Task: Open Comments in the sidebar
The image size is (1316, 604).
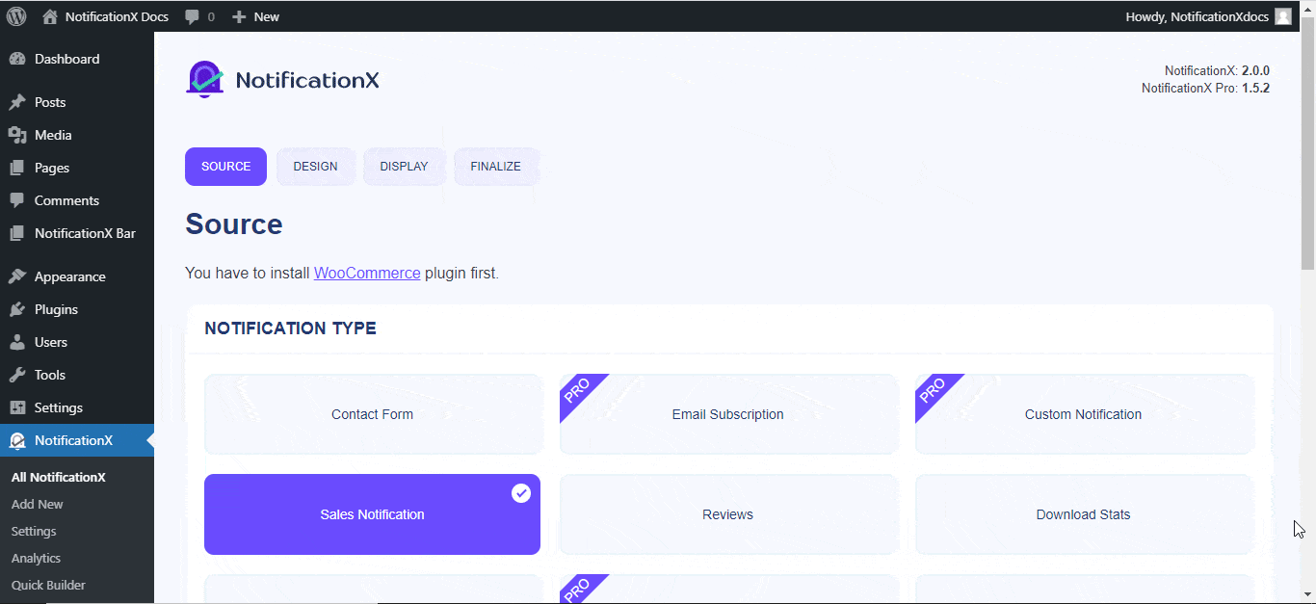Action: tap(77, 200)
